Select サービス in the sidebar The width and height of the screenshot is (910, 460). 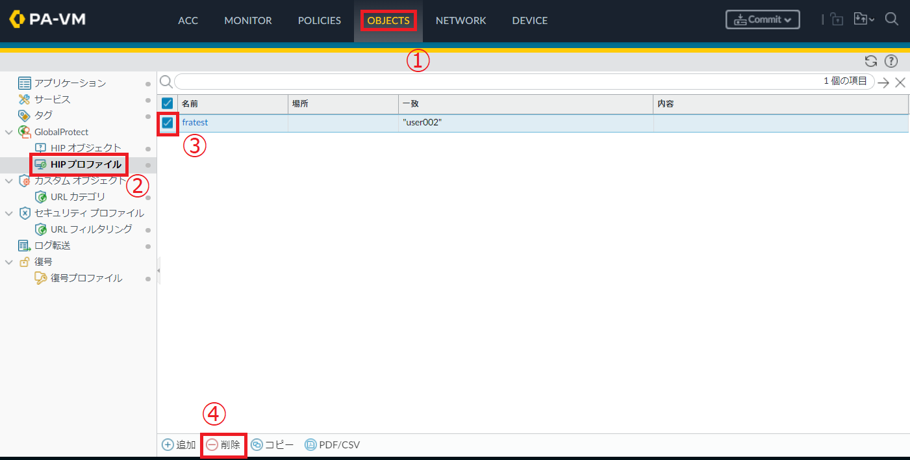pyautogui.click(x=53, y=99)
